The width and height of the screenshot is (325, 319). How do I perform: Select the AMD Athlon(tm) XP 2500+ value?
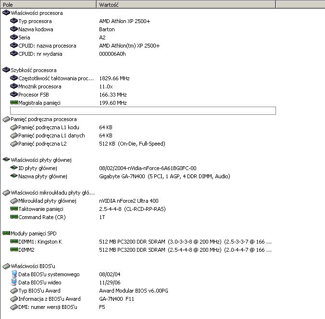129,46
